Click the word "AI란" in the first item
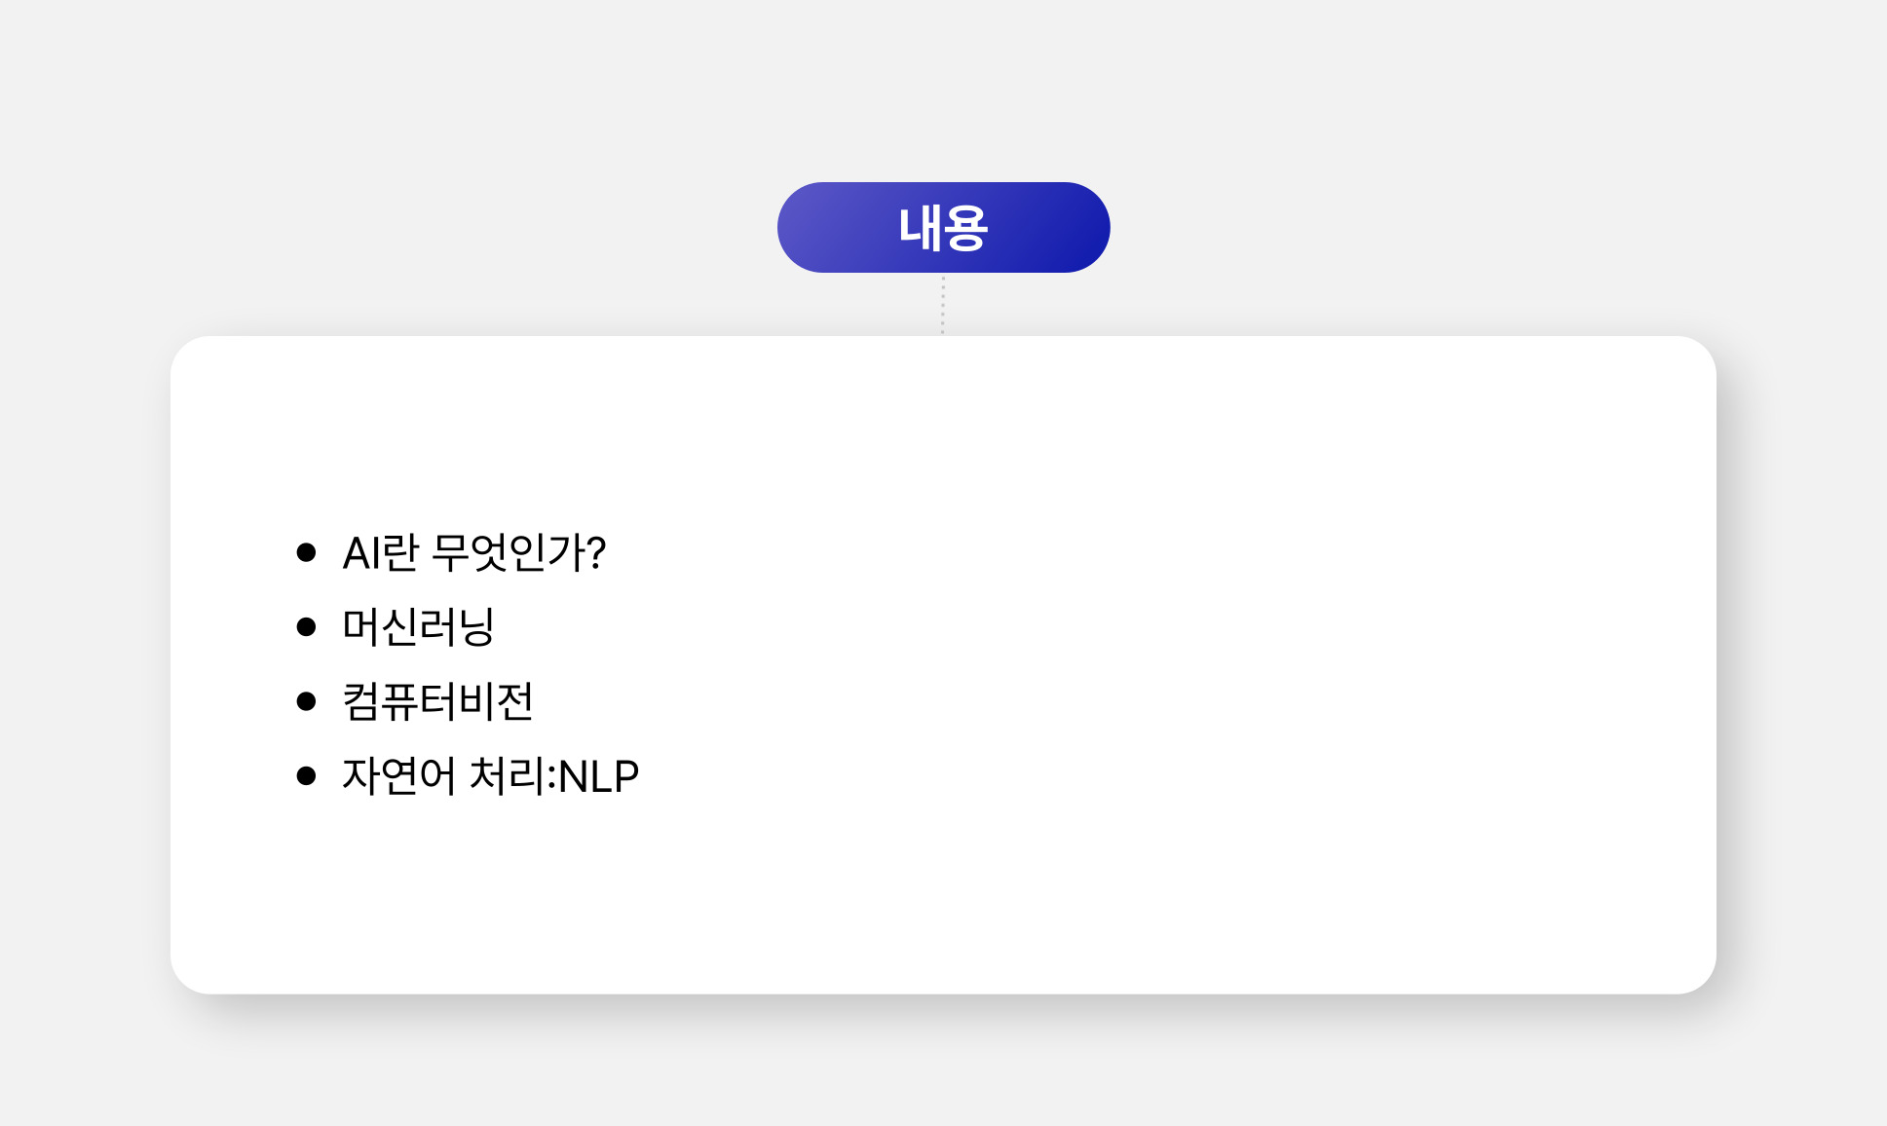This screenshot has height=1126, width=1887. (x=381, y=552)
